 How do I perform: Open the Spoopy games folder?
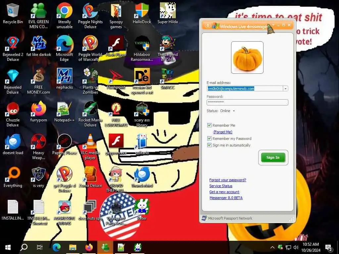116,16
